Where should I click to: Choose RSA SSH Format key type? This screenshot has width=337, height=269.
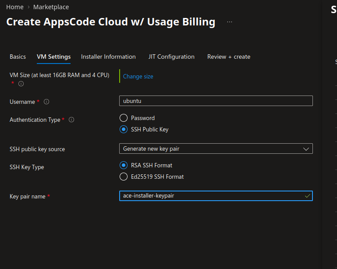(x=124, y=165)
